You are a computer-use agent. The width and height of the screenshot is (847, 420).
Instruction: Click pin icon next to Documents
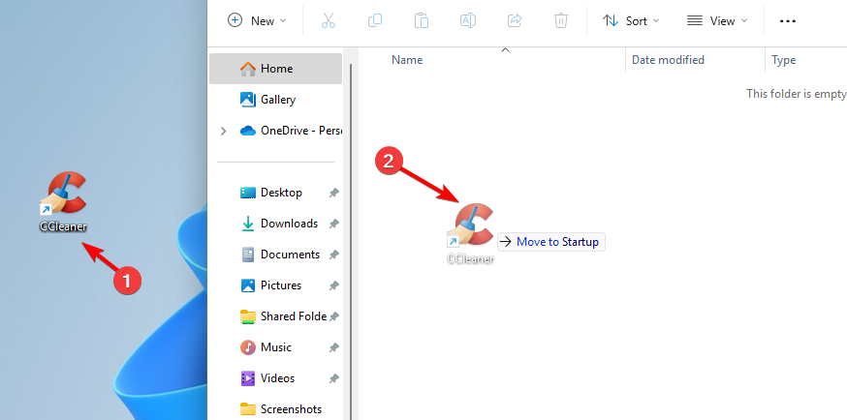click(334, 255)
